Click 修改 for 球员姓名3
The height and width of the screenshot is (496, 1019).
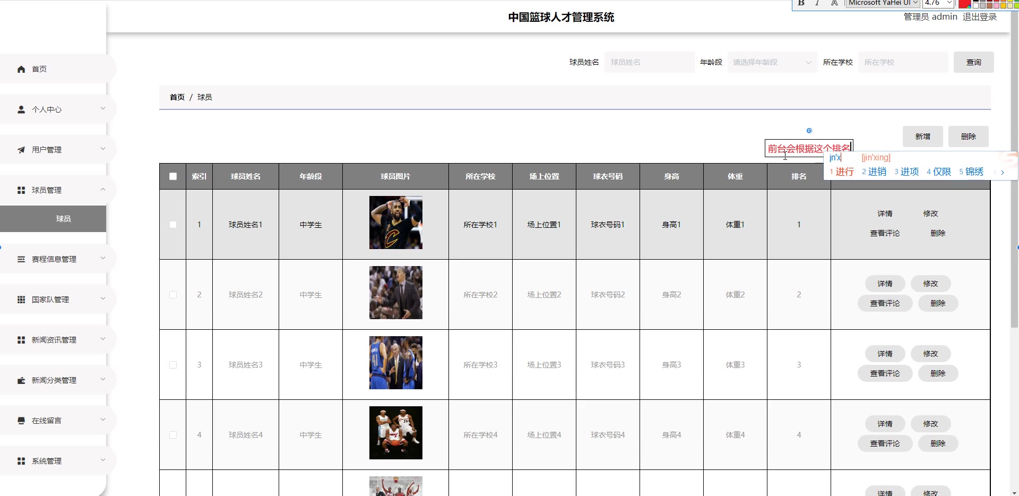pos(930,354)
